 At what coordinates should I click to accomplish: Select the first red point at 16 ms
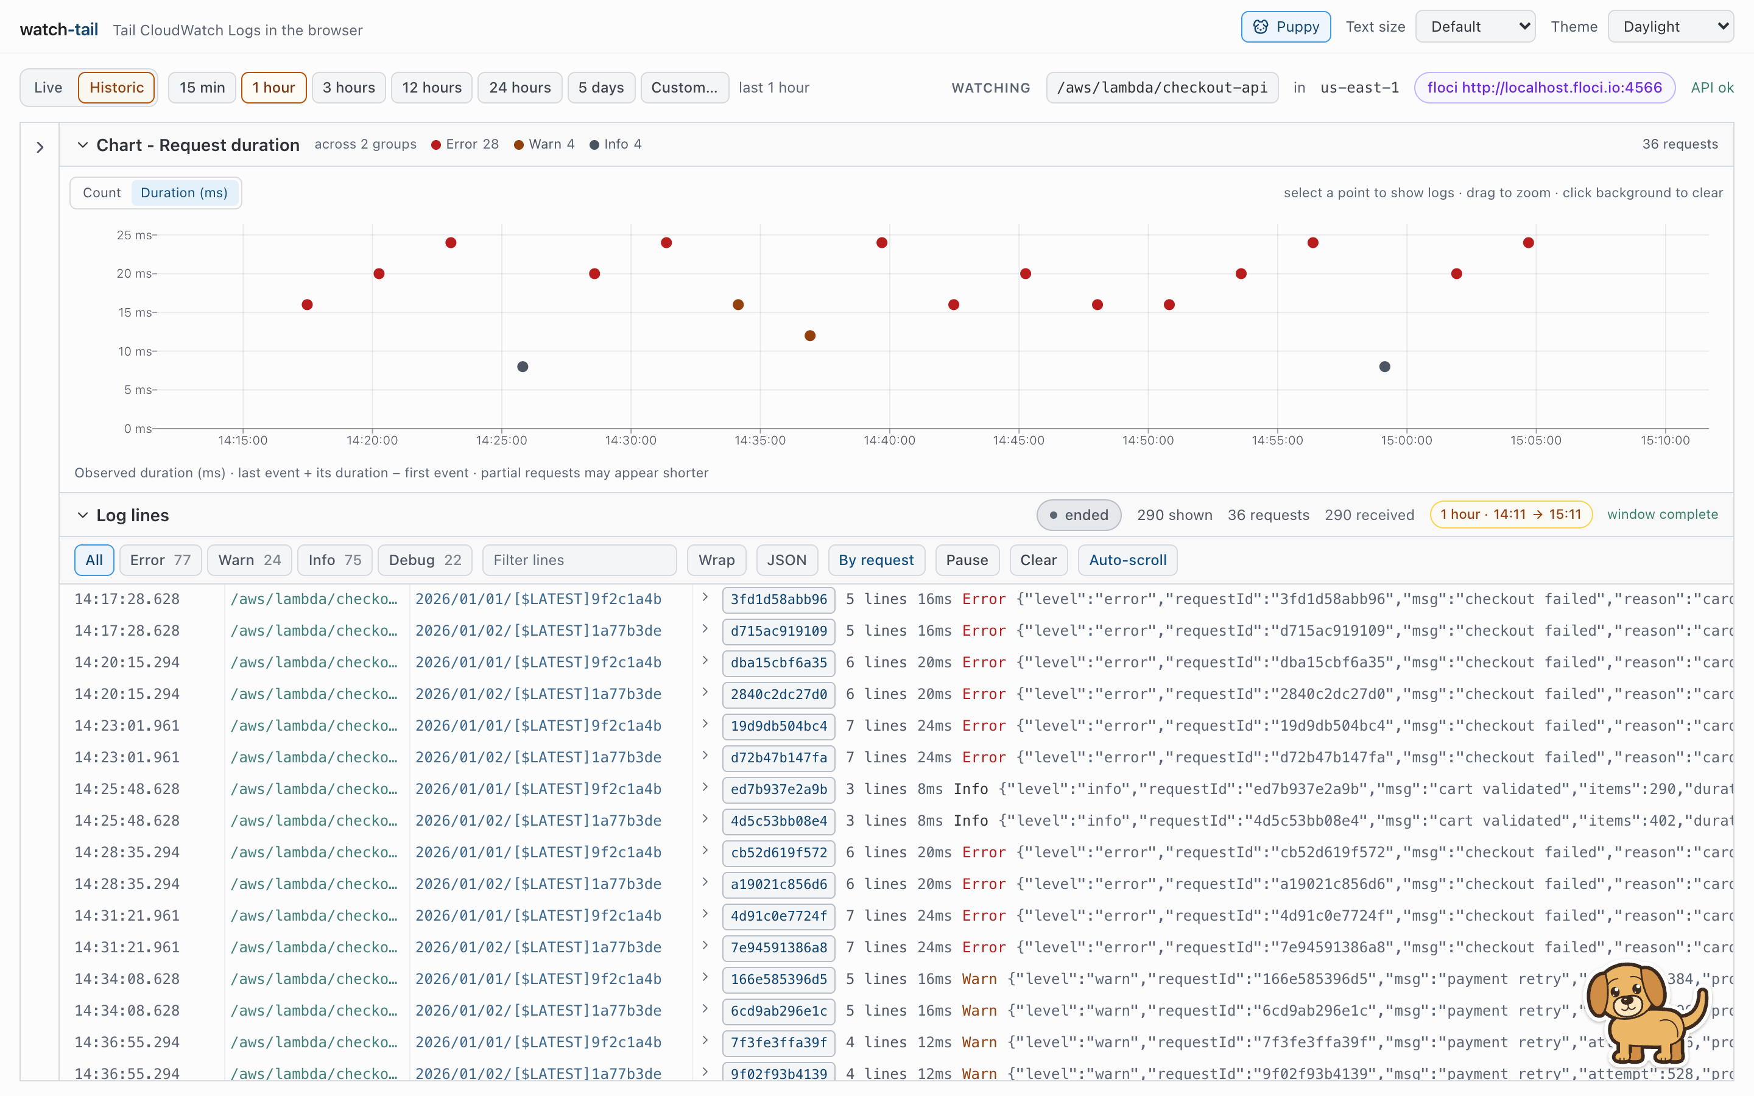[308, 304]
